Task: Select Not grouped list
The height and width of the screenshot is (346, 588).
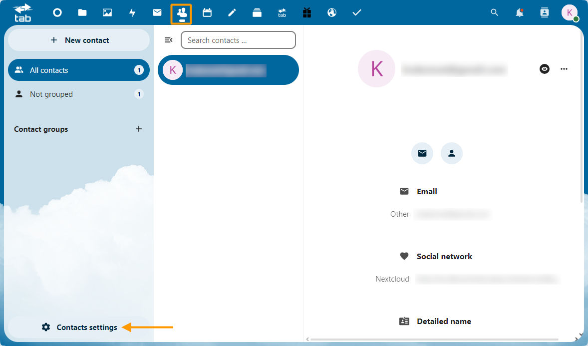Action: click(79, 94)
